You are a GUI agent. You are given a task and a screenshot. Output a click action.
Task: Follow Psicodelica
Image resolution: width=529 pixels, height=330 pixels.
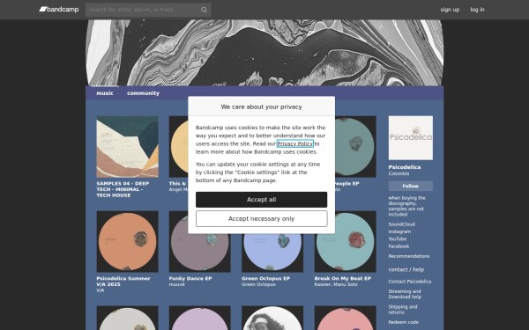[411, 186]
